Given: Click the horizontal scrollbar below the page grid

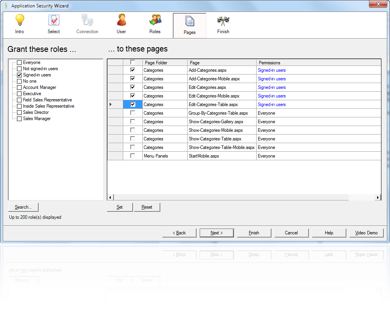Looking at the screenshot, I should coord(234,197).
